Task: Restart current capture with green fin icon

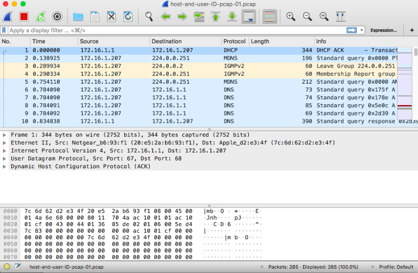Action: [41, 17]
